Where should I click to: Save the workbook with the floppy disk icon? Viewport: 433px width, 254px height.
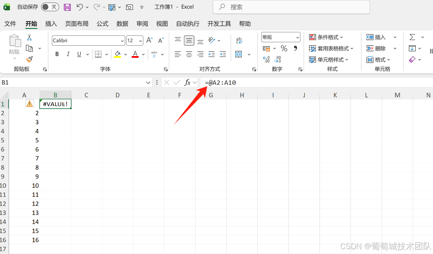pyautogui.click(x=67, y=7)
